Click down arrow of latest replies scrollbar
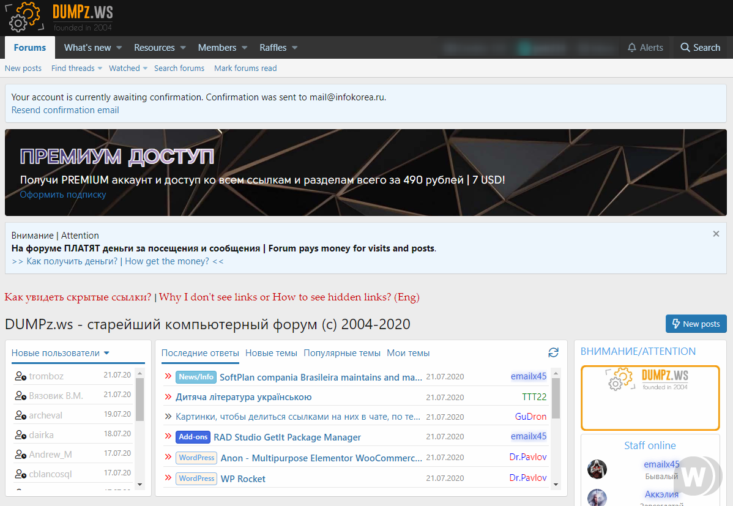Image resolution: width=733 pixels, height=506 pixels. (556, 485)
